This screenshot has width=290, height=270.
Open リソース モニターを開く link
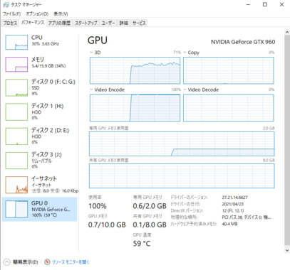tap(71, 262)
